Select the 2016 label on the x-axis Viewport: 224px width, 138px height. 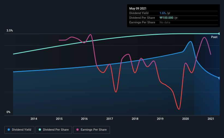click(84, 119)
